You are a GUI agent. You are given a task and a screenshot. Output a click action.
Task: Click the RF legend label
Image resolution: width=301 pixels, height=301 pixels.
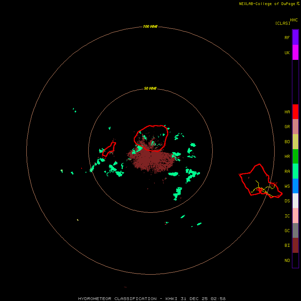(x=287, y=37)
